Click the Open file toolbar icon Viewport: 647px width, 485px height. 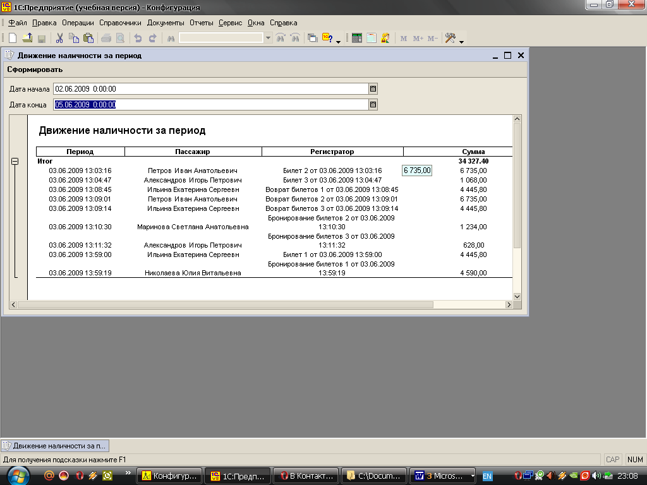27,38
